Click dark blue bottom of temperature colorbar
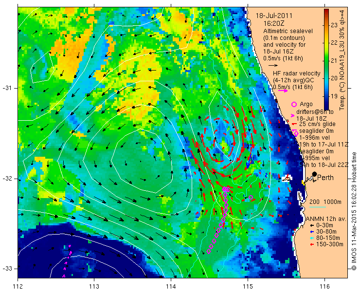This screenshot has height=292, width=360. click(326, 107)
